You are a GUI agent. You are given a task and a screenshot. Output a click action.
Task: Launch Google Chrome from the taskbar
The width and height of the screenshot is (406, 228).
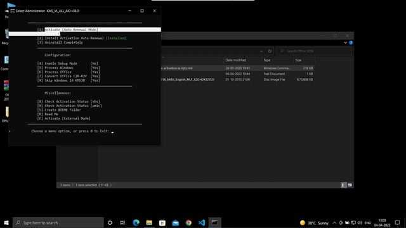point(188,222)
